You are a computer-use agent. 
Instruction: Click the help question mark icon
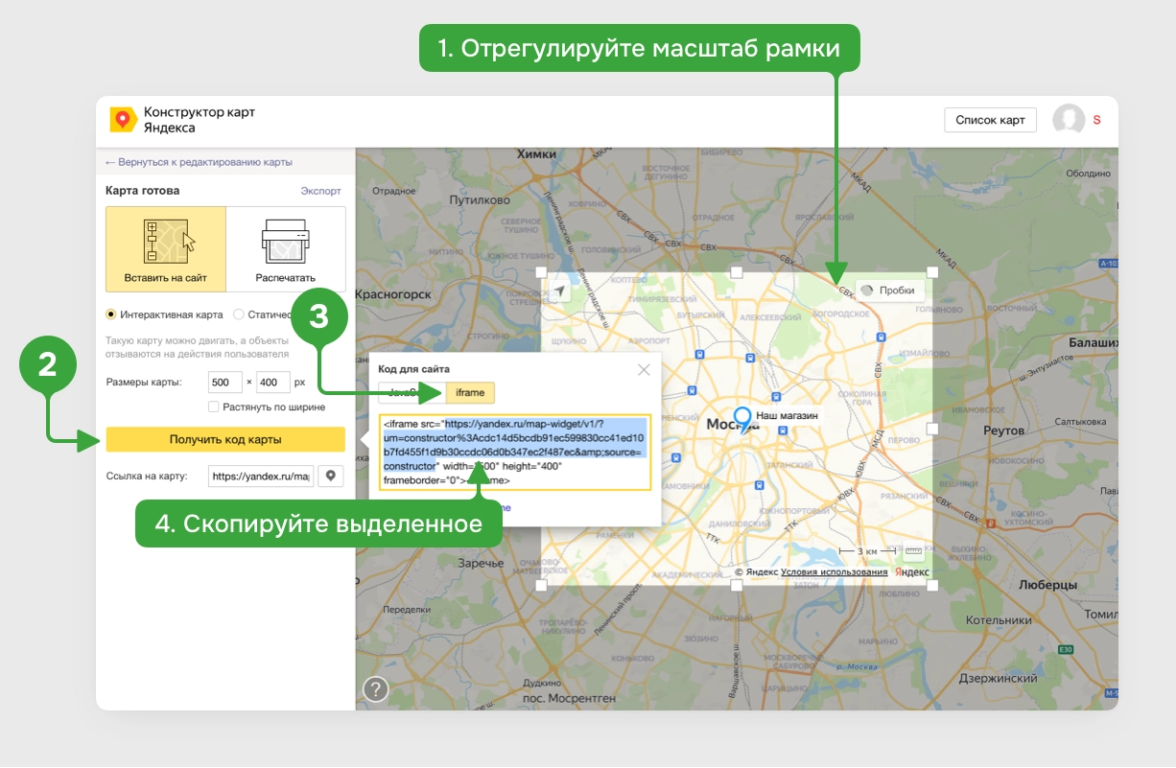pyautogui.click(x=375, y=688)
